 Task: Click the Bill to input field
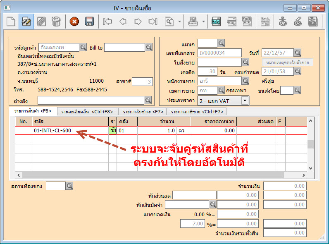point(125,47)
